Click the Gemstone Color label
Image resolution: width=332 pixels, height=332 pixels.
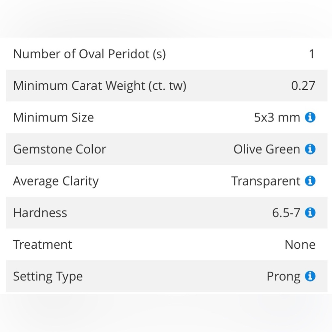(x=59, y=149)
